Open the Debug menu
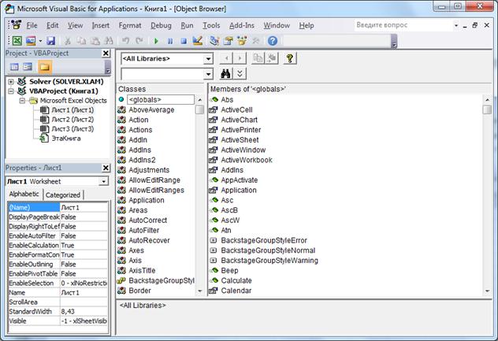 point(161,25)
